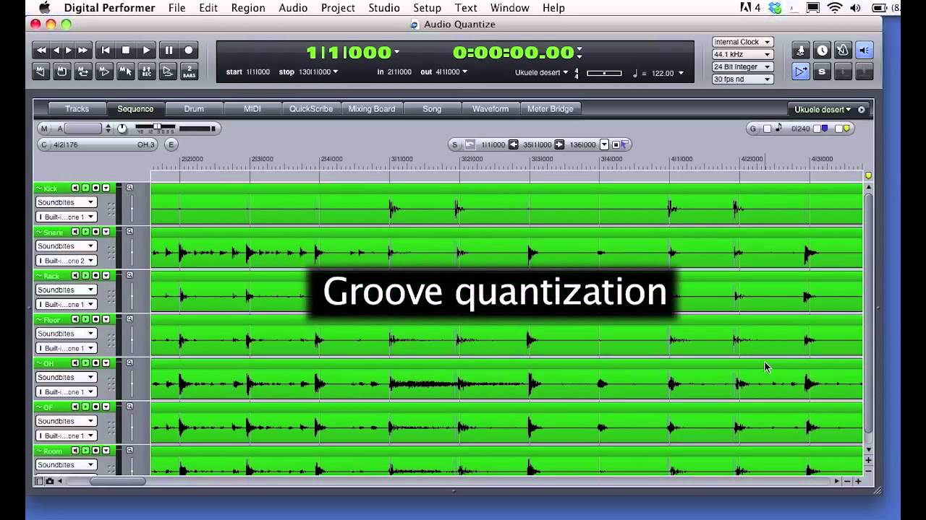Switch to the QuickScribe tab
The height and width of the screenshot is (520, 926).
311,109
